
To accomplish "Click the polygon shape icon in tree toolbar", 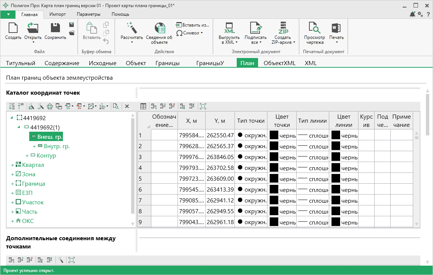I will click(50, 106).
